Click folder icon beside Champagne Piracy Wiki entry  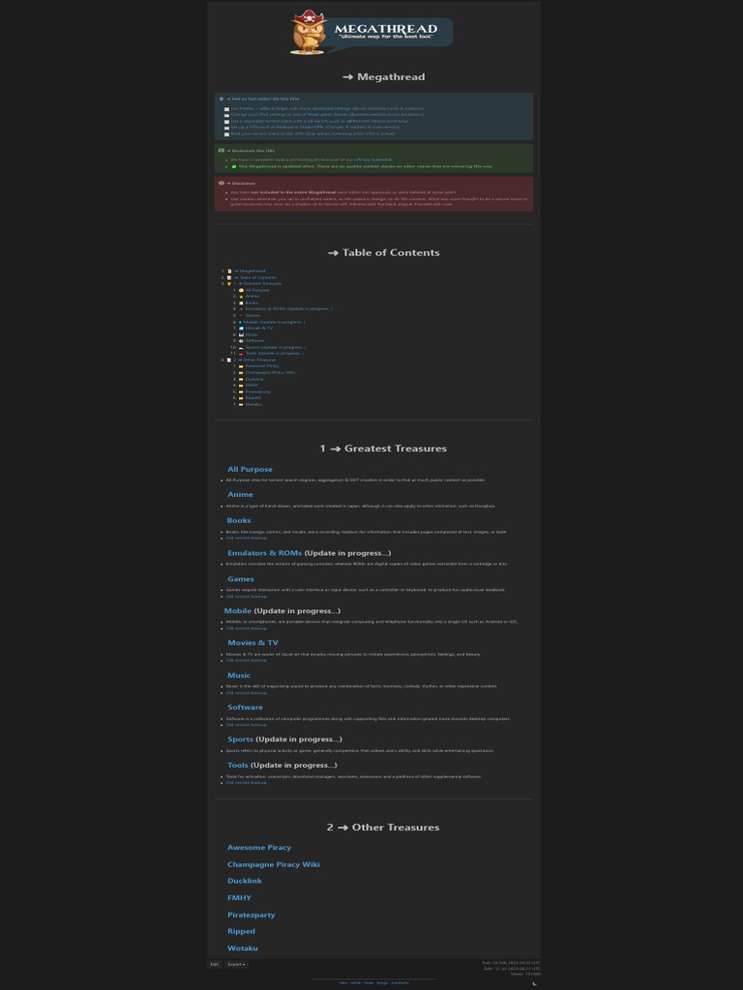click(241, 372)
